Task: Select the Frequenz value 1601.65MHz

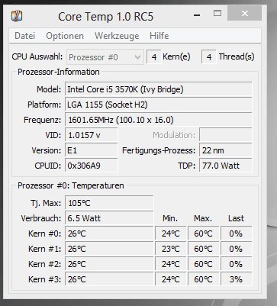Action: (x=158, y=120)
